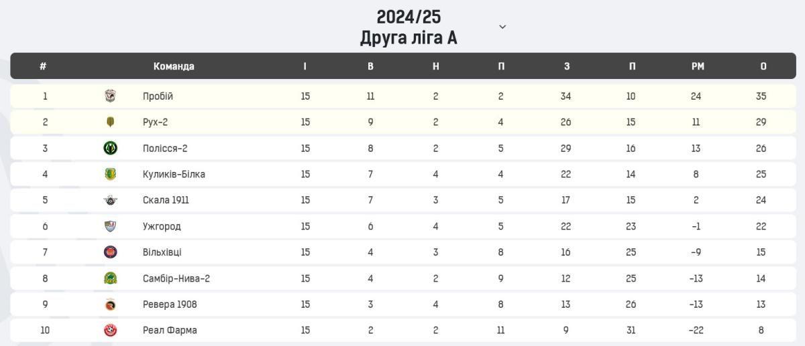Click the Вільхівці team logo
Viewport: 805px width, 346px height.
tap(110, 252)
